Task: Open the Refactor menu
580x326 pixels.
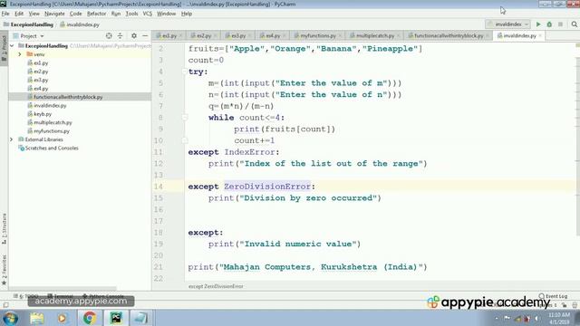Action: coord(96,14)
